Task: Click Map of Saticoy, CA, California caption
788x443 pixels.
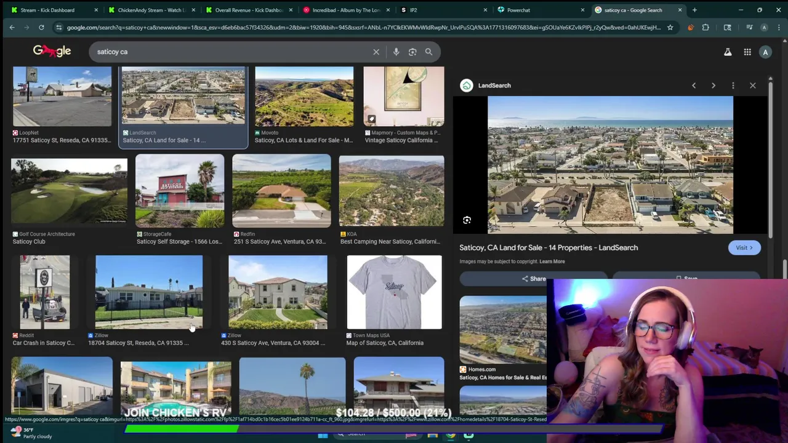Action: click(385, 343)
